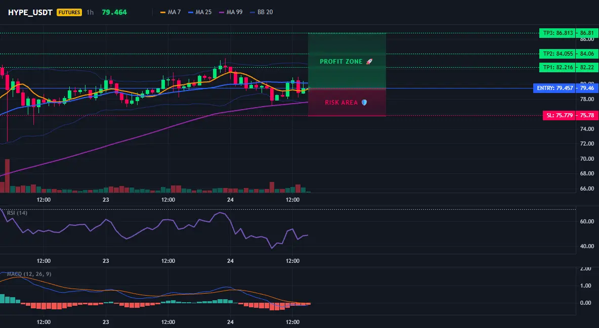599x328 pixels.
Task: Select the 1h timeframe label
Action: click(90, 12)
